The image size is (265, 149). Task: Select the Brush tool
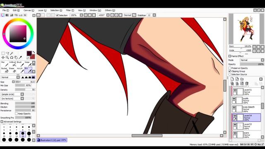(x=20, y=64)
